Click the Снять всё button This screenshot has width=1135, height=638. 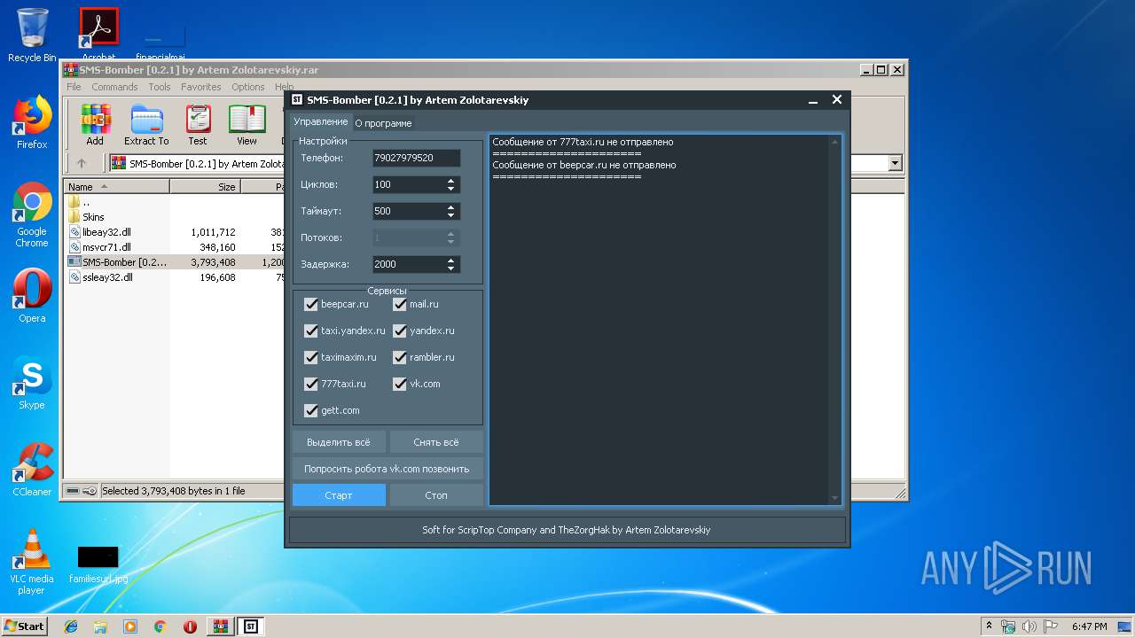[436, 442]
